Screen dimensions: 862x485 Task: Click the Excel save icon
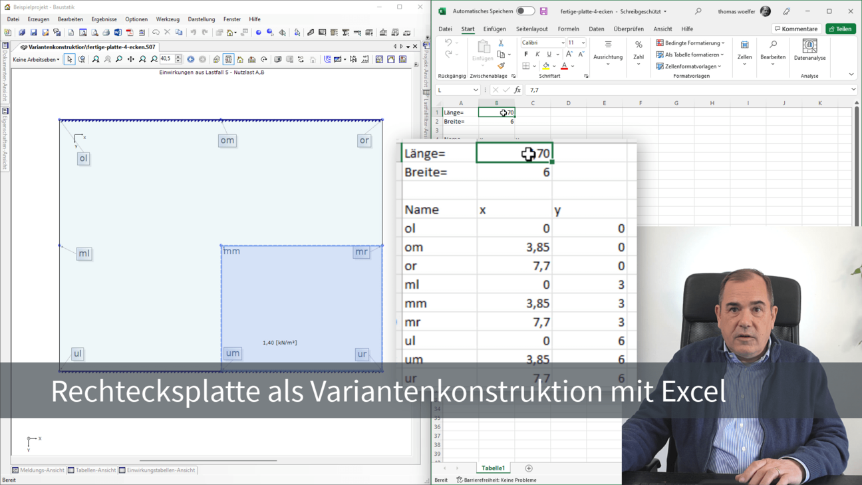pyautogui.click(x=543, y=11)
